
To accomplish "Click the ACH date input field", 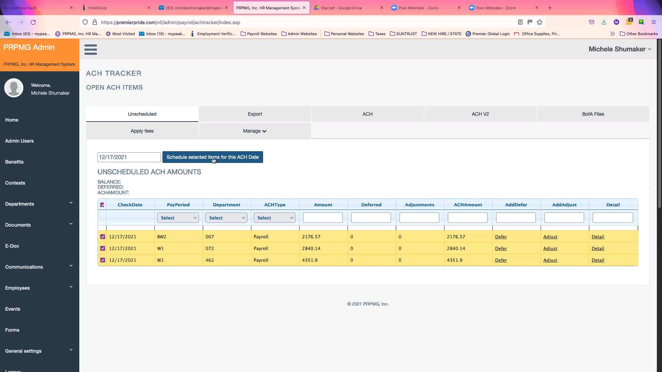I will click(x=129, y=157).
